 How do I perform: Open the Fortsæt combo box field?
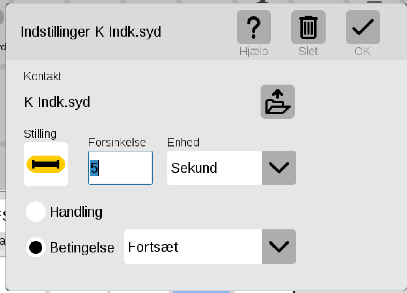point(210,247)
